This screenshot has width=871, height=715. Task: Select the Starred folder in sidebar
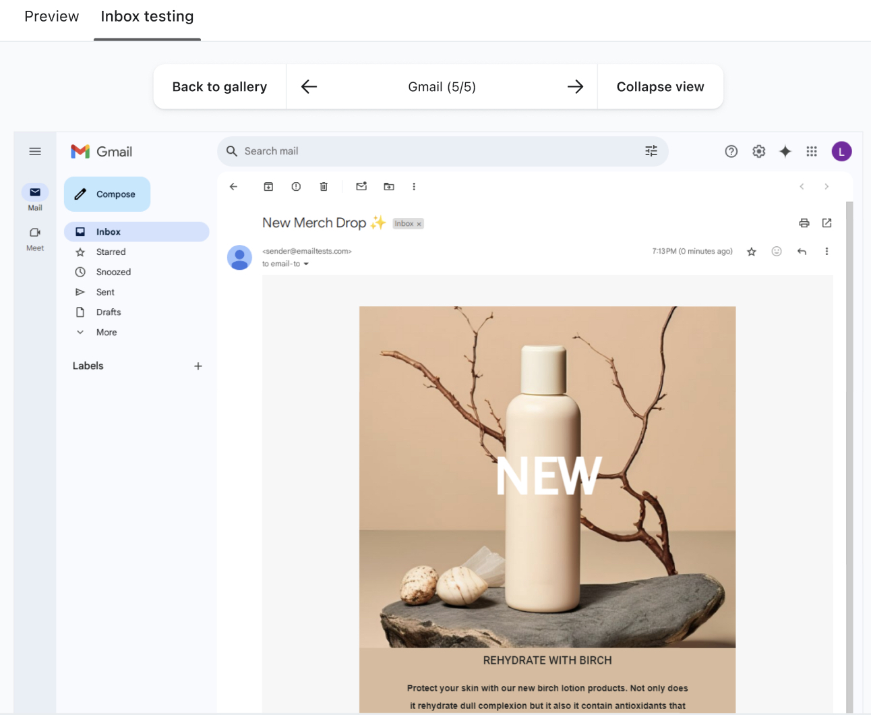click(x=112, y=252)
